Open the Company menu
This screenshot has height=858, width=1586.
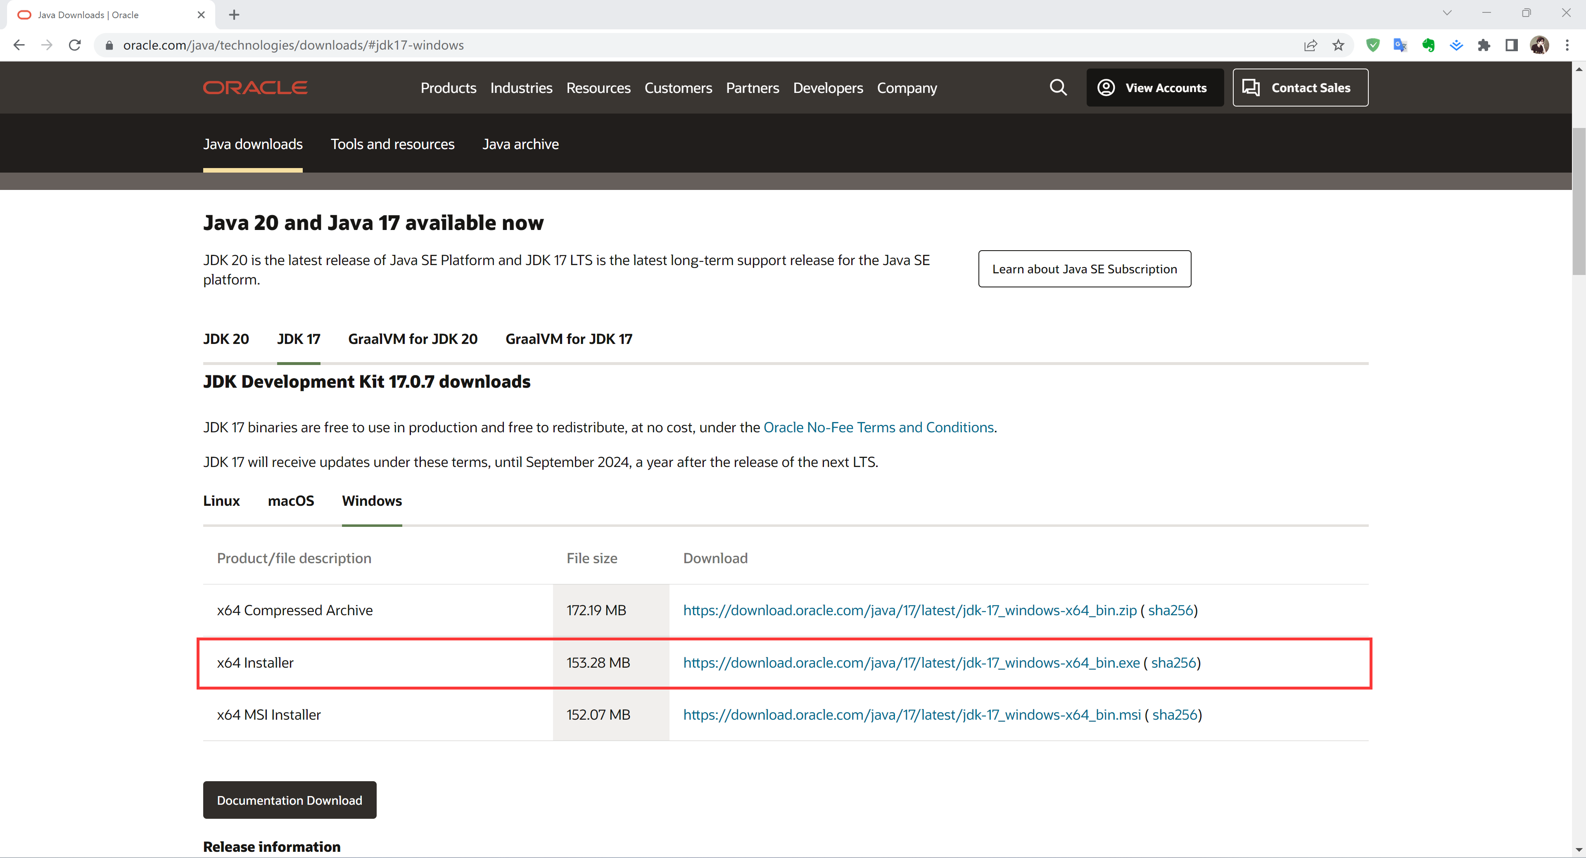pos(906,88)
